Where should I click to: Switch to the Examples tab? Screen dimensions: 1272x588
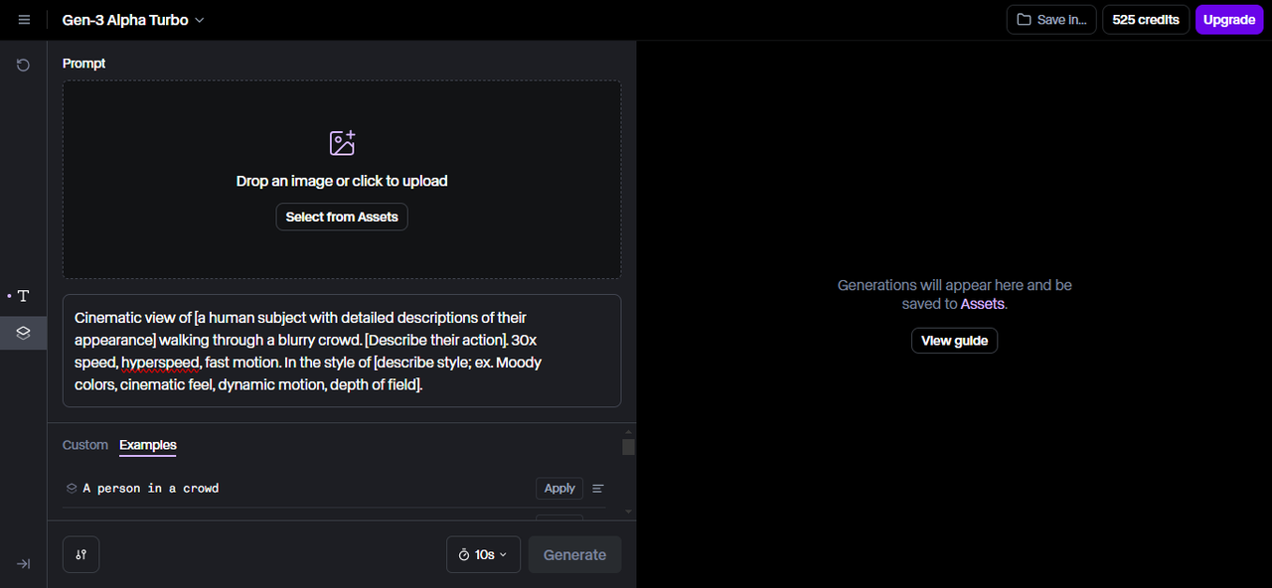[148, 445]
